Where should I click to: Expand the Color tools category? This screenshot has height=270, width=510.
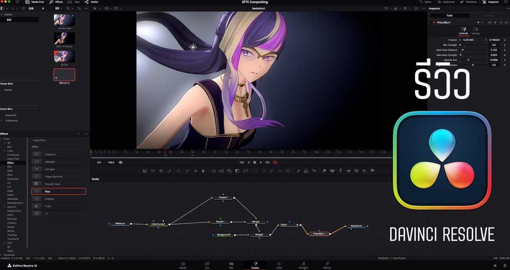point(5,151)
